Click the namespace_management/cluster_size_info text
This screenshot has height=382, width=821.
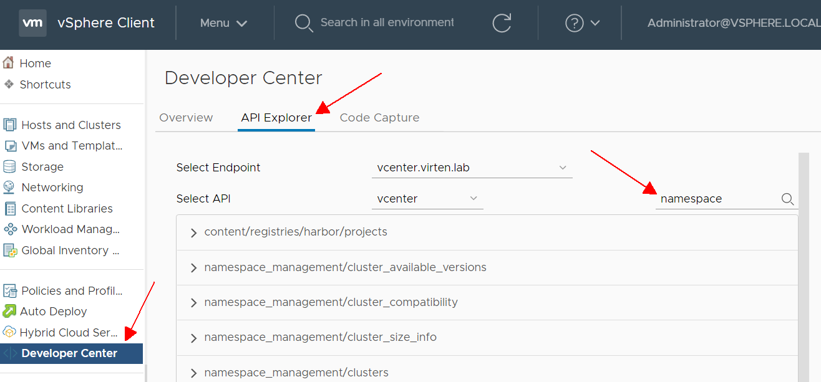(x=320, y=337)
